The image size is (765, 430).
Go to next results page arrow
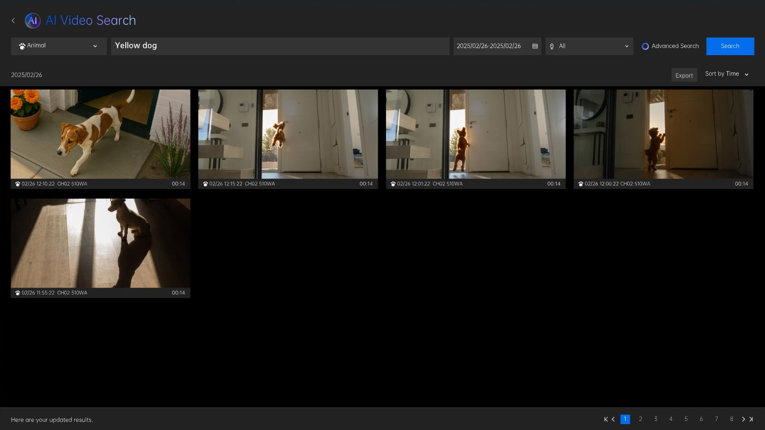coord(743,419)
